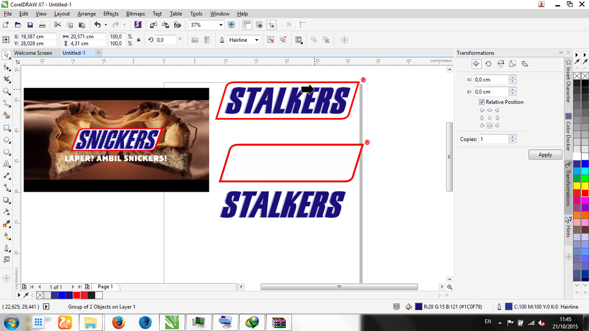Click Mirror vertically icon
Image resolution: width=589 pixels, height=331 pixels.
(x=207, y=40)
